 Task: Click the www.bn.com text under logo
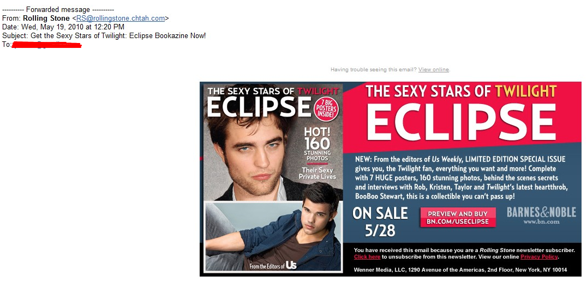541,222
